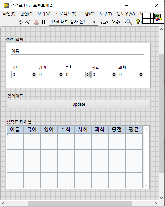Select the 영어 table column header
The image size is (165, 207).
point(49,130)
